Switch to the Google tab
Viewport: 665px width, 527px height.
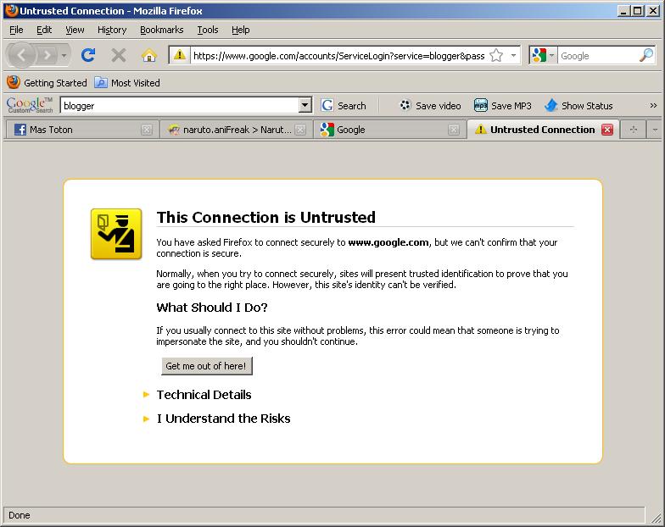[390, 130]
